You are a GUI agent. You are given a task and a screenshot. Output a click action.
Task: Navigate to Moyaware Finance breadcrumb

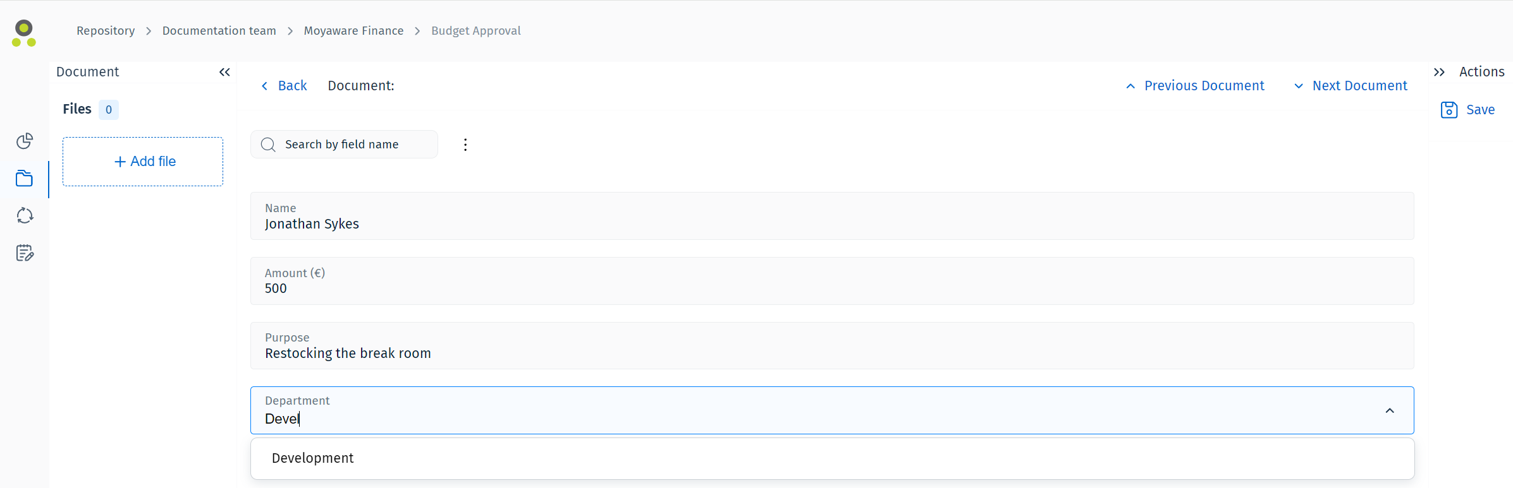[353, 31]
